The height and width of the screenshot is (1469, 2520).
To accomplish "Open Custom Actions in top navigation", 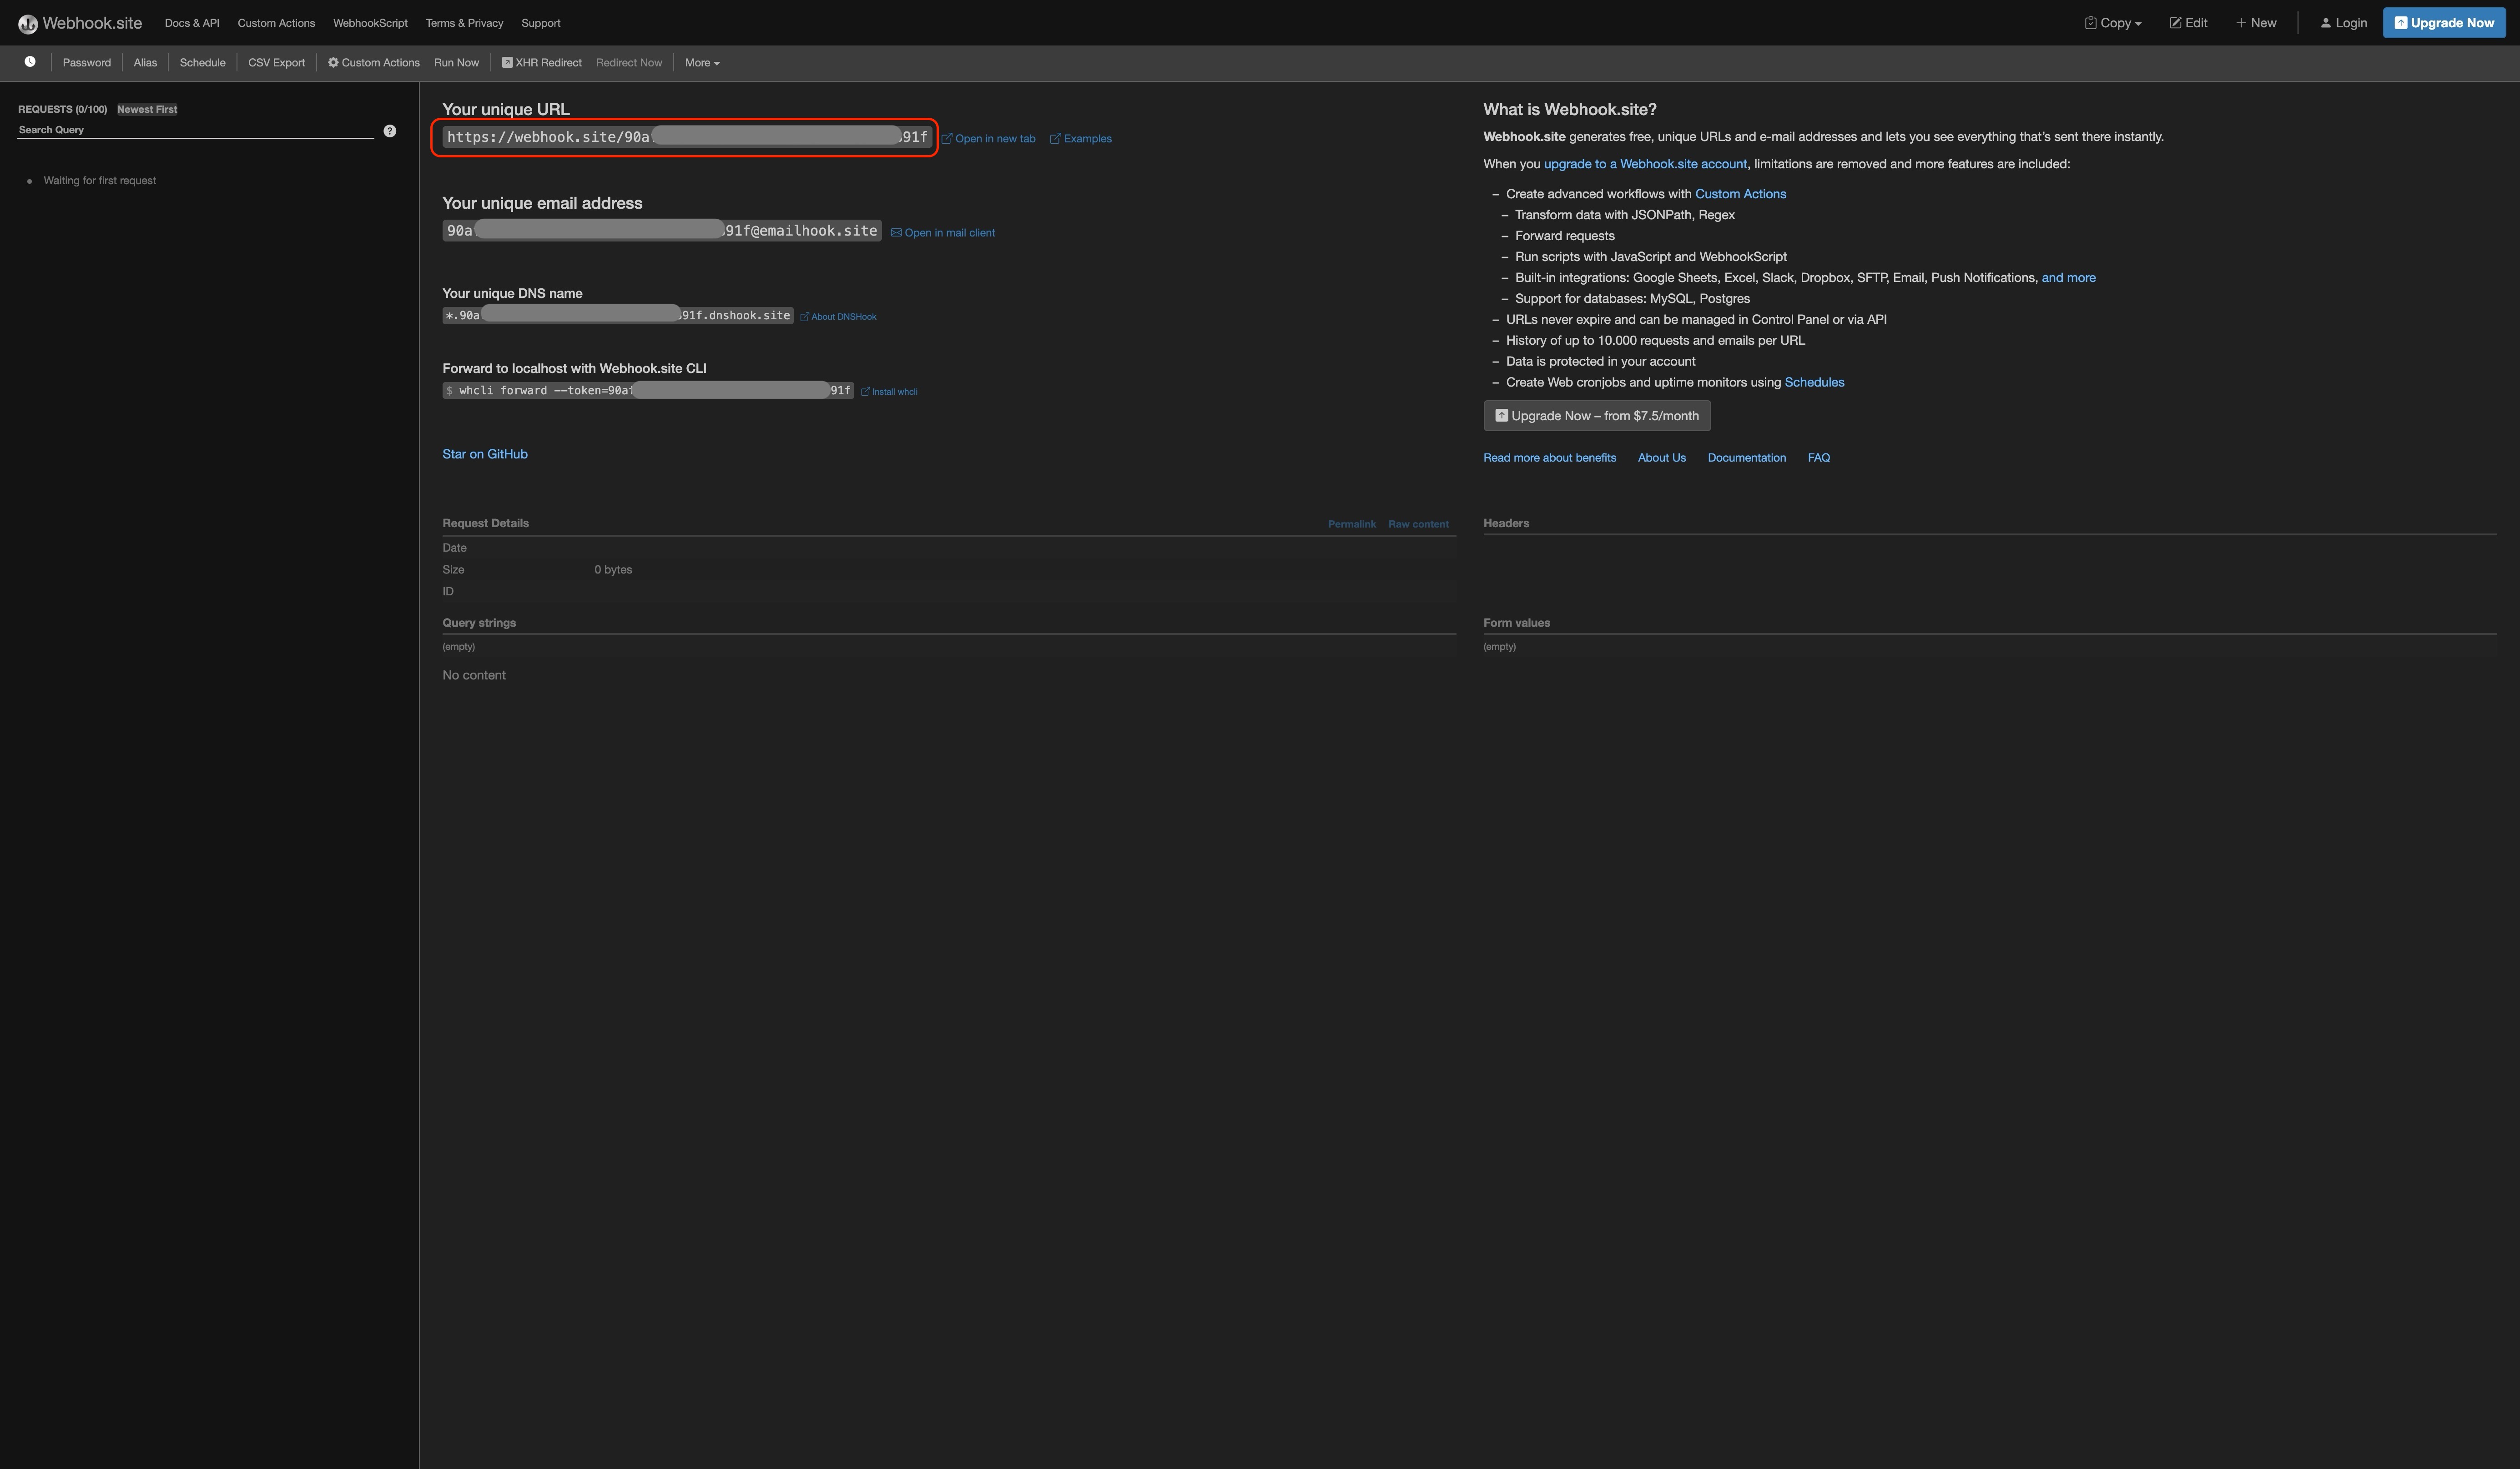I will pyautogui.click(x=276, y=23).
